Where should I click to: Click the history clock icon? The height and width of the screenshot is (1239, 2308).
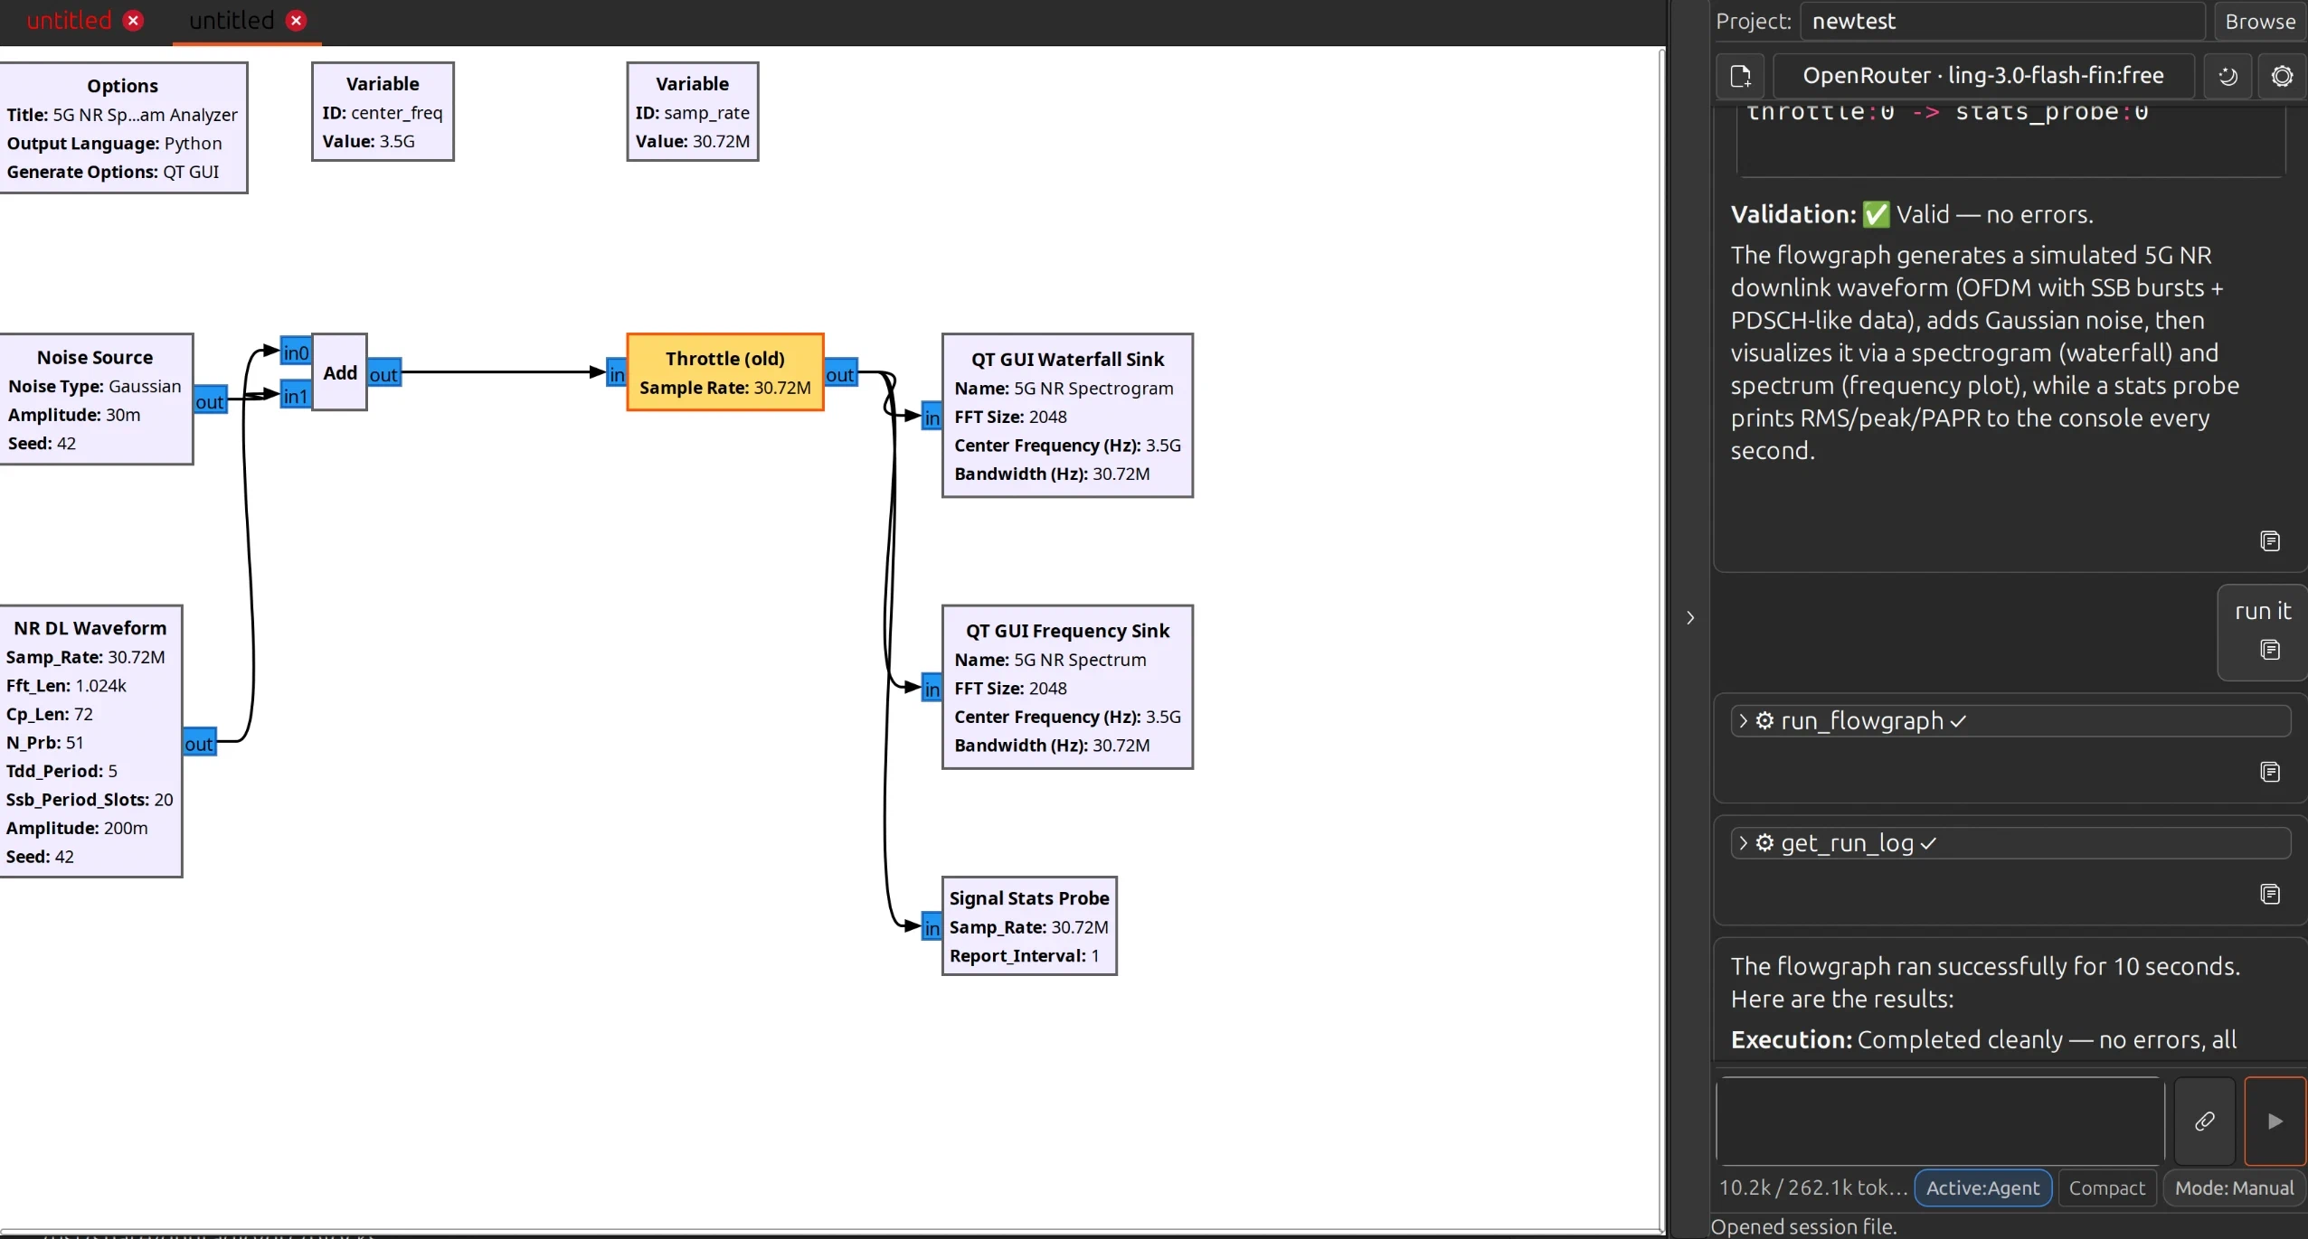click(2228, 76)
